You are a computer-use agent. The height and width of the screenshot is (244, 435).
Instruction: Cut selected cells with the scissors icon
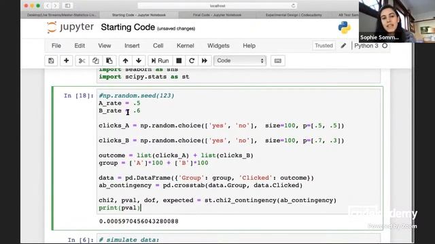click(x=82, y=60)
